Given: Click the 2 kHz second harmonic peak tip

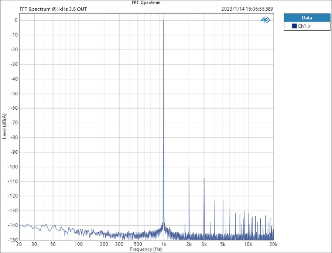Looking at the screenshot, I should 189,169.
